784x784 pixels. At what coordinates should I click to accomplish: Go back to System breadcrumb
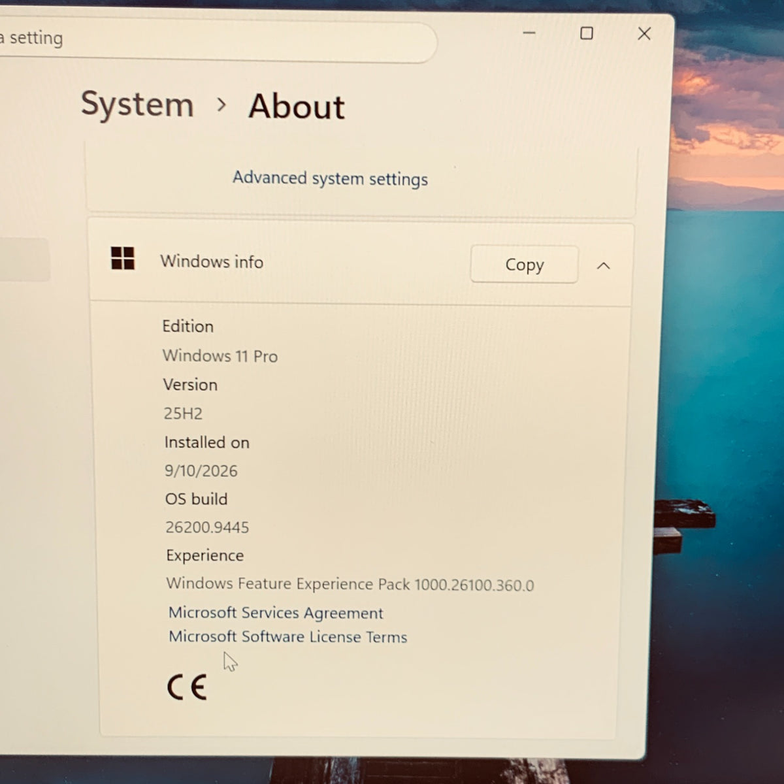[x=137, y=105]
